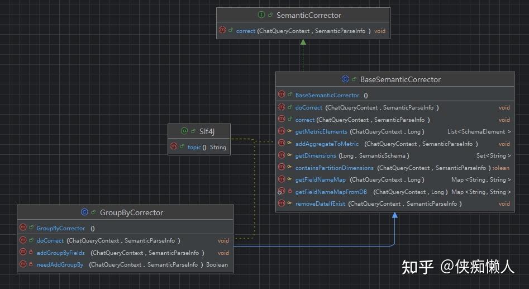Select the Slf4j annotation title
529x289 pixels.
pos(207,131)
